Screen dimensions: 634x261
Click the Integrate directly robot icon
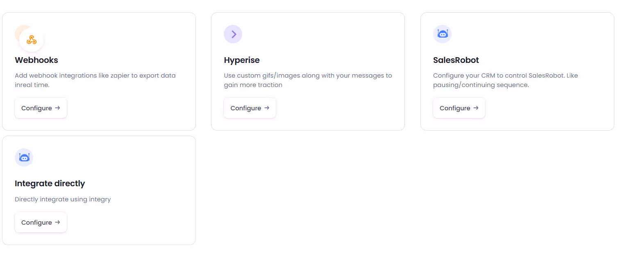pos(24,157)
